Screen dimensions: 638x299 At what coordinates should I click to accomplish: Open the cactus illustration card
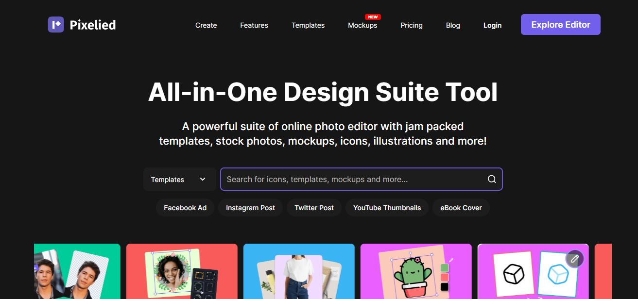pyautogui.click(x=416, y=271)
